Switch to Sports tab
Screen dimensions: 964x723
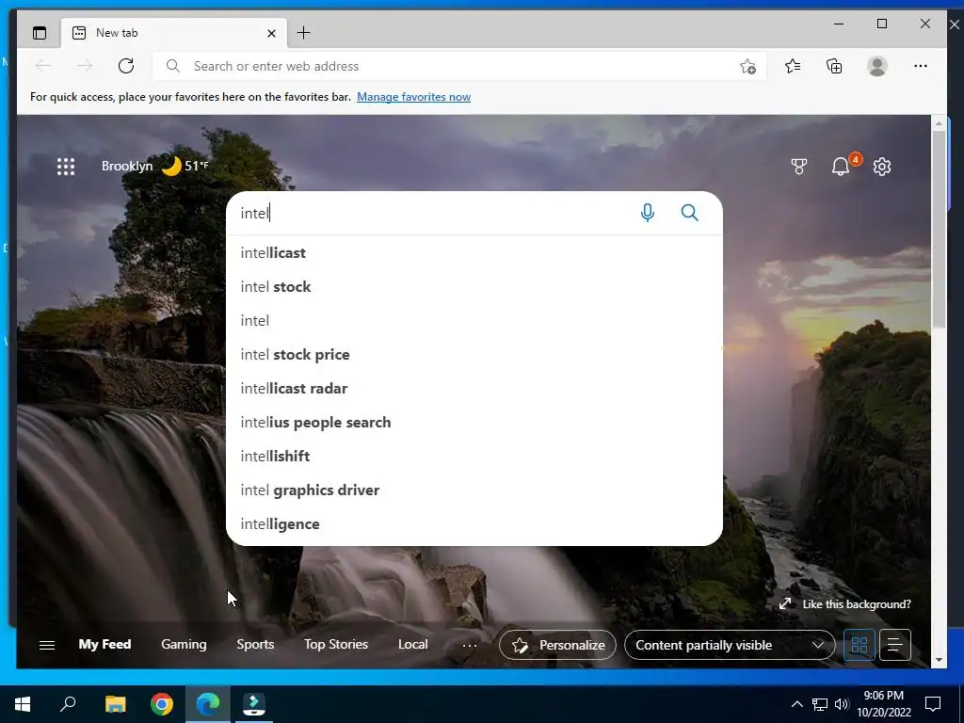(255, 644)
